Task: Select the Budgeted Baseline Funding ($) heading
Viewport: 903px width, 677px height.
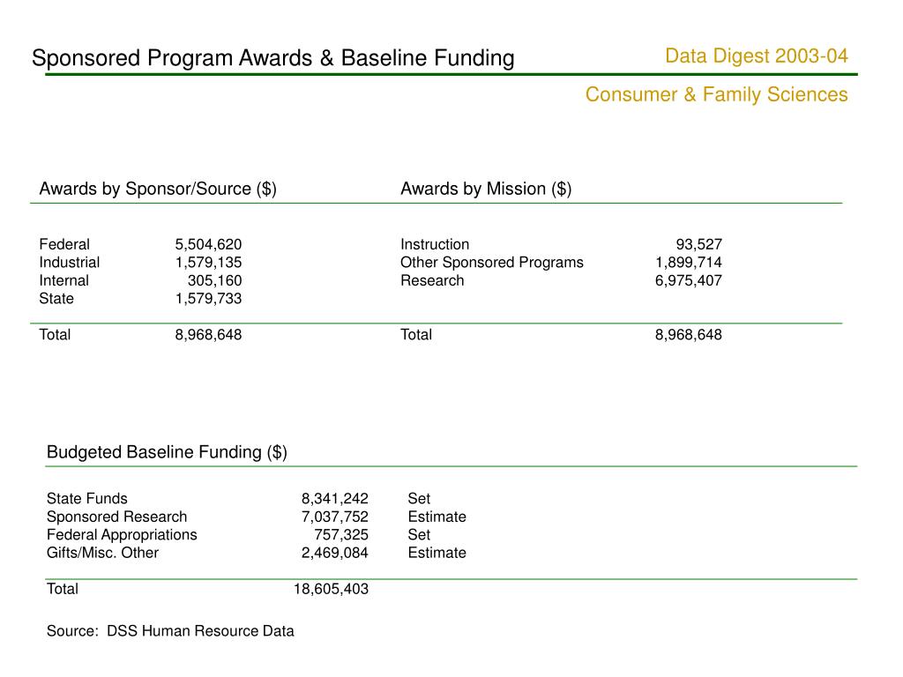Action: 167,452
